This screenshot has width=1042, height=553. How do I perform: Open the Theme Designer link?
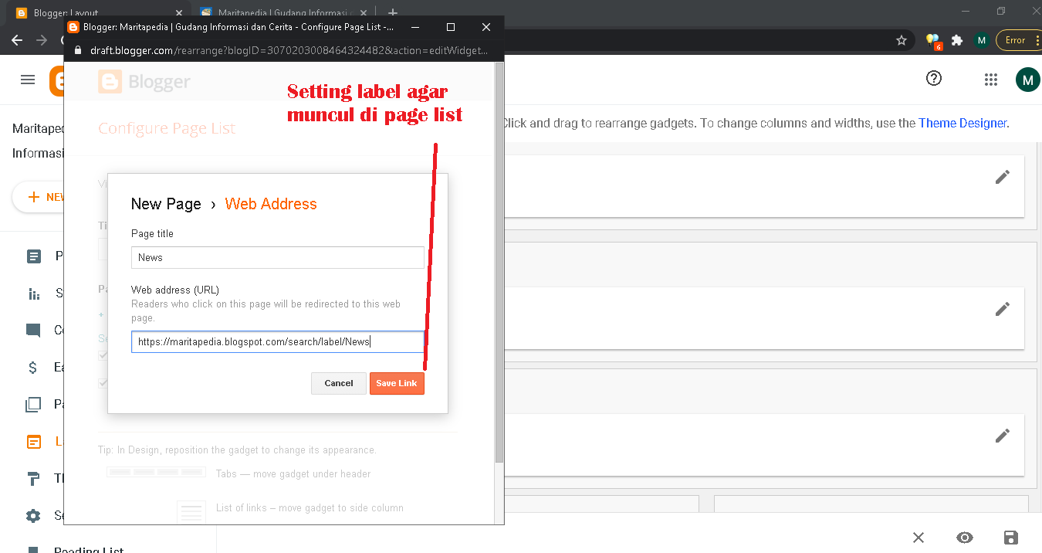pyautogui.click(x=962, y=122)
